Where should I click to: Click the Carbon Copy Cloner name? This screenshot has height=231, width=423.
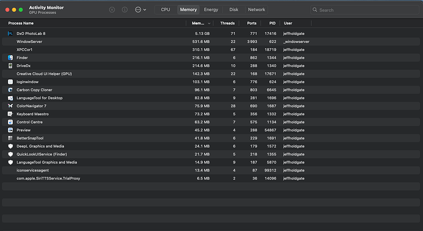click(34, 90)
